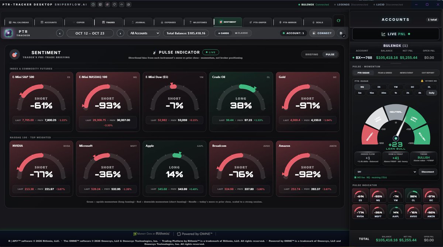443x247 pixels.
Task: Open the D profile avatar button
Action: click(x=341, y=33)
